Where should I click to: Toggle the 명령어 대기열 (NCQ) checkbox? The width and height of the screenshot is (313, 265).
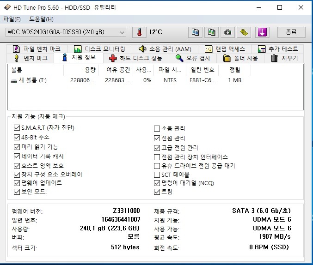pos(157,183)
